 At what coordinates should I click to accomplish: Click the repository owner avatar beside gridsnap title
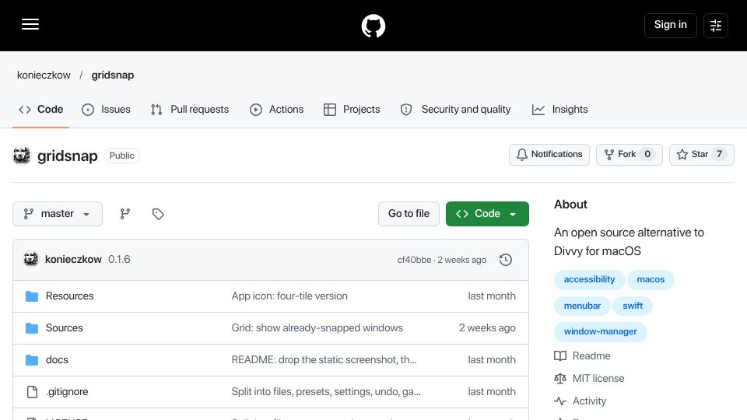(22, 156)
